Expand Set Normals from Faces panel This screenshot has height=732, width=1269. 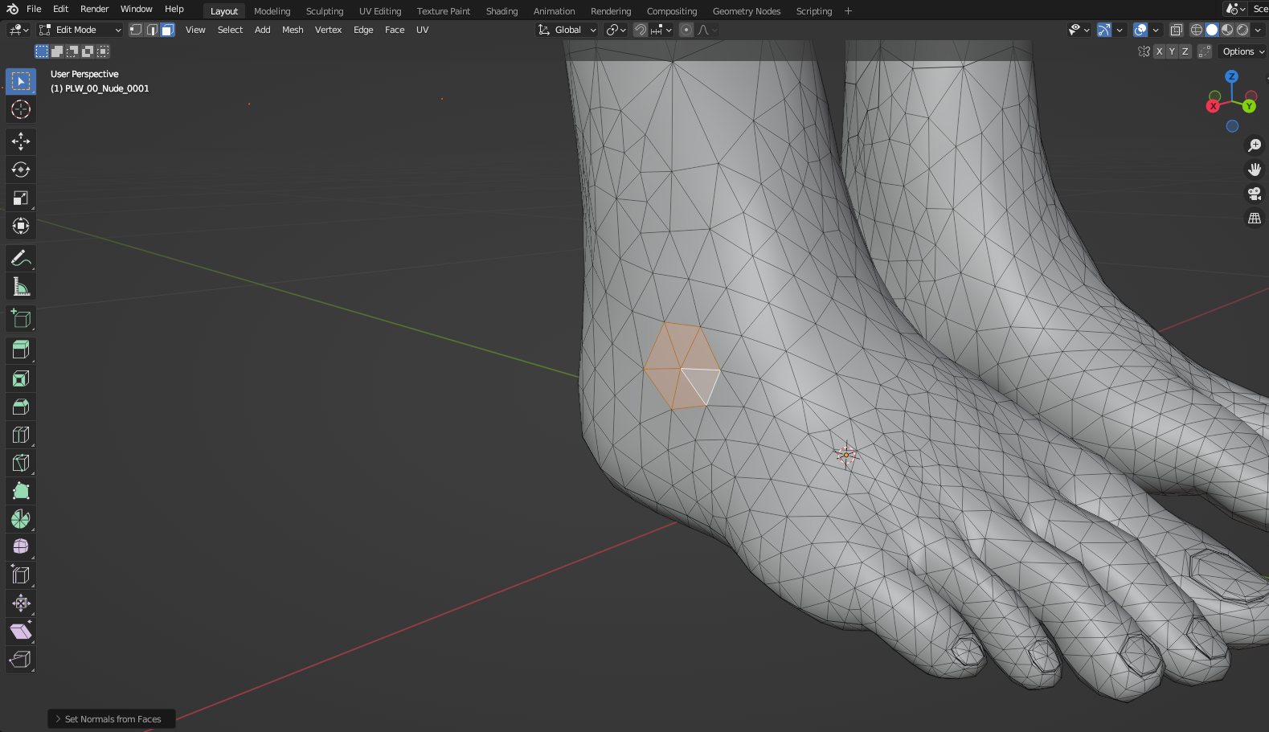click(x=112, y=719)
